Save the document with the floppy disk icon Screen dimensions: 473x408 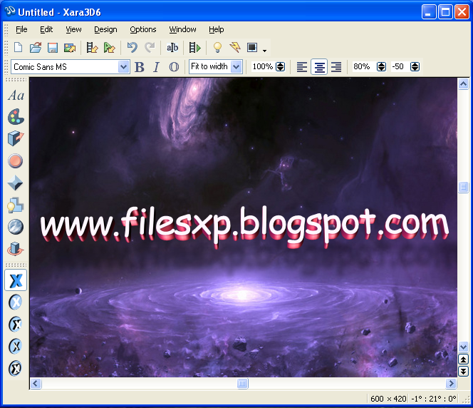click(53, 47)
